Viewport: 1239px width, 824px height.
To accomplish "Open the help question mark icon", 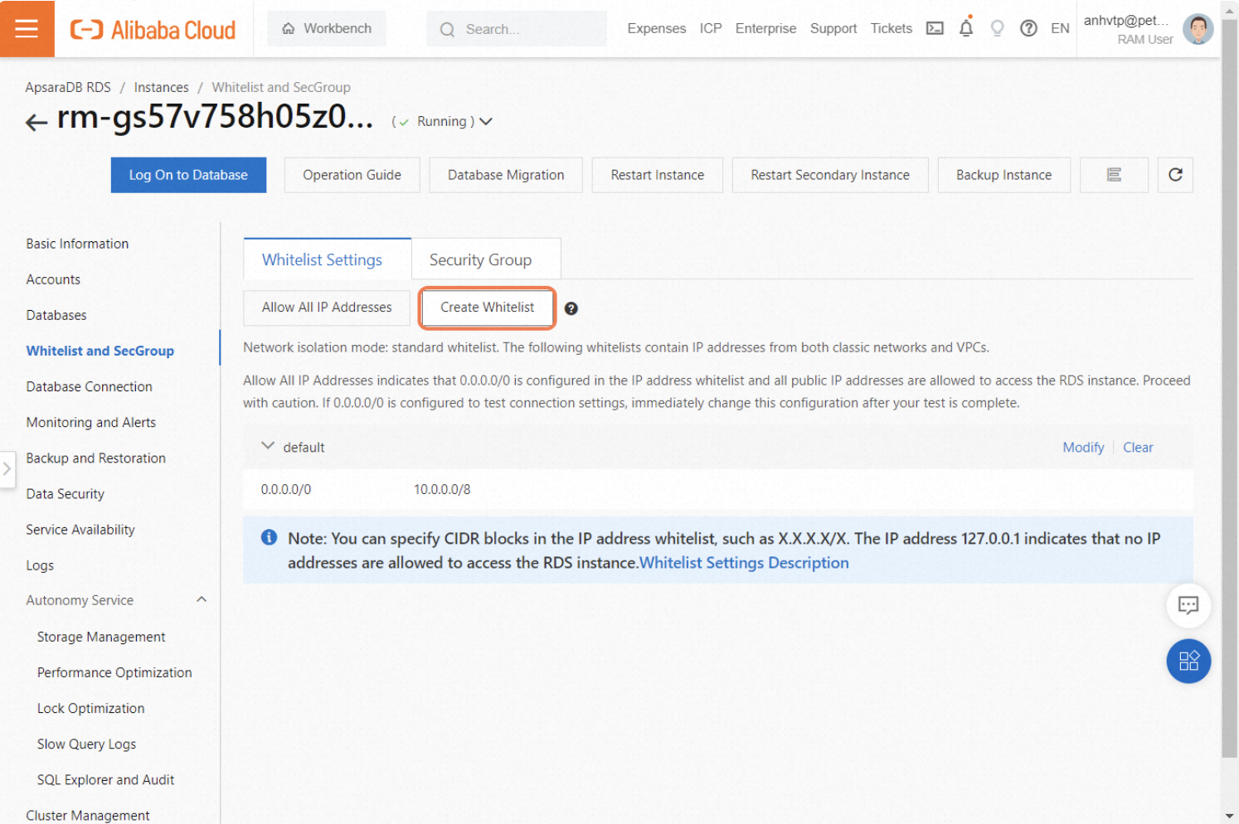I will coord(1028,28).
